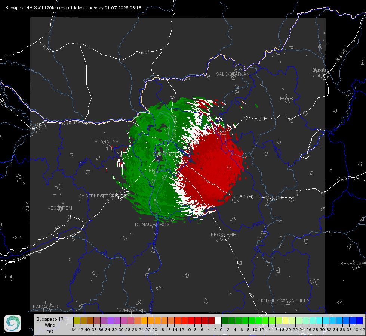Viewport: 366px width, 336px height.
Task: Click the 'Somogy' county label
Action: coord(75,276)
